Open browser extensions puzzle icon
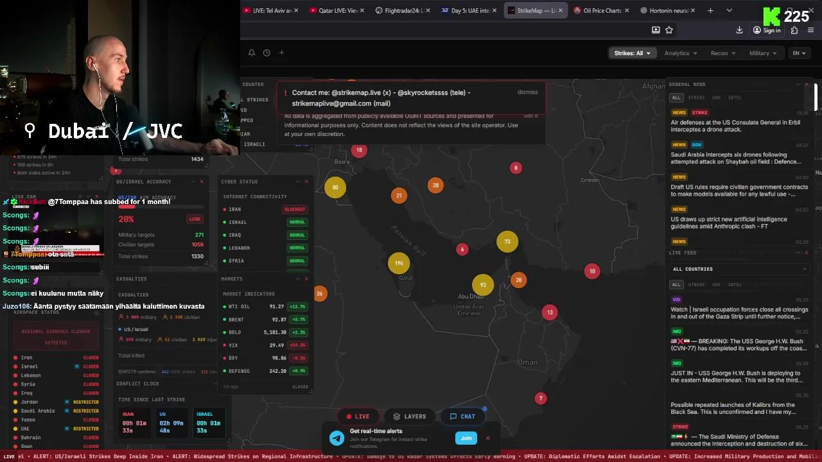This screenshot has height=462, width=822. pos(794,30)
